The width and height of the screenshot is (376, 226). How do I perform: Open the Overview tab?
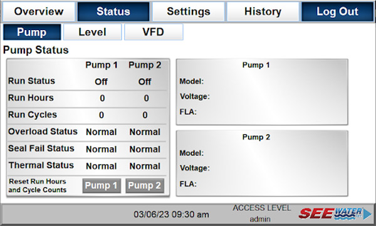[39, 11]
